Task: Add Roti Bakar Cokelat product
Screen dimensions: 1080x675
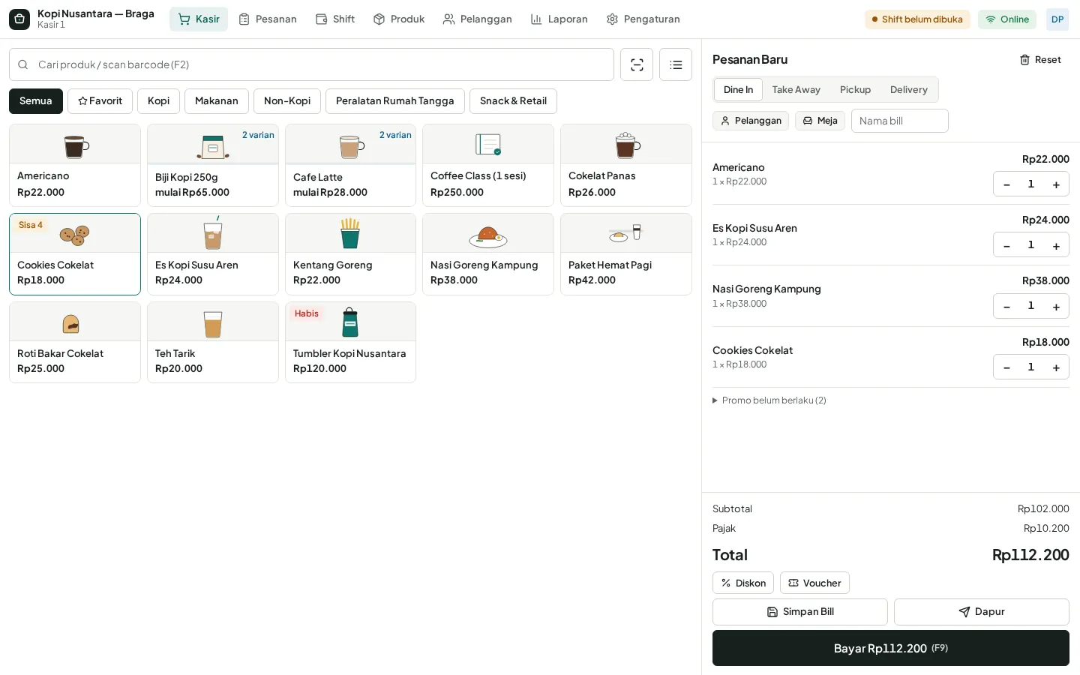Action: point(75,343)
